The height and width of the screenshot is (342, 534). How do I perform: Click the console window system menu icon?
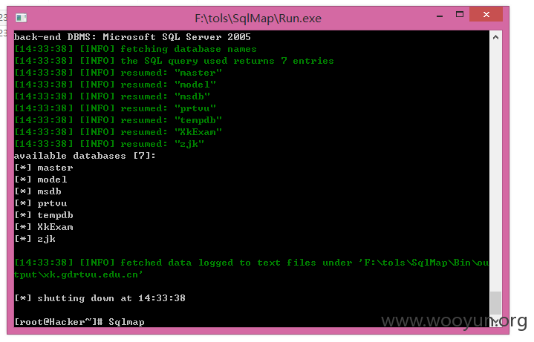(21, 17)
